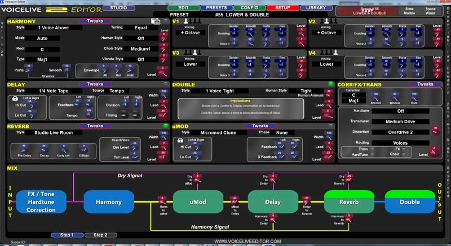Viewport: 451px width, 246px height.
Task: Click the Step 2 button
Action: coord(100,235)
